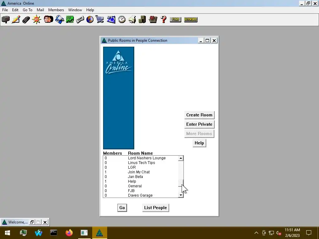Image resolution: width=319 pixels, height=239 pixels.
Task: Open the Go To menu
Action: pyautogui.click(x=27, y=10)
